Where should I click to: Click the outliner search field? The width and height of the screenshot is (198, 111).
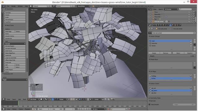click(x=185, y=9)
